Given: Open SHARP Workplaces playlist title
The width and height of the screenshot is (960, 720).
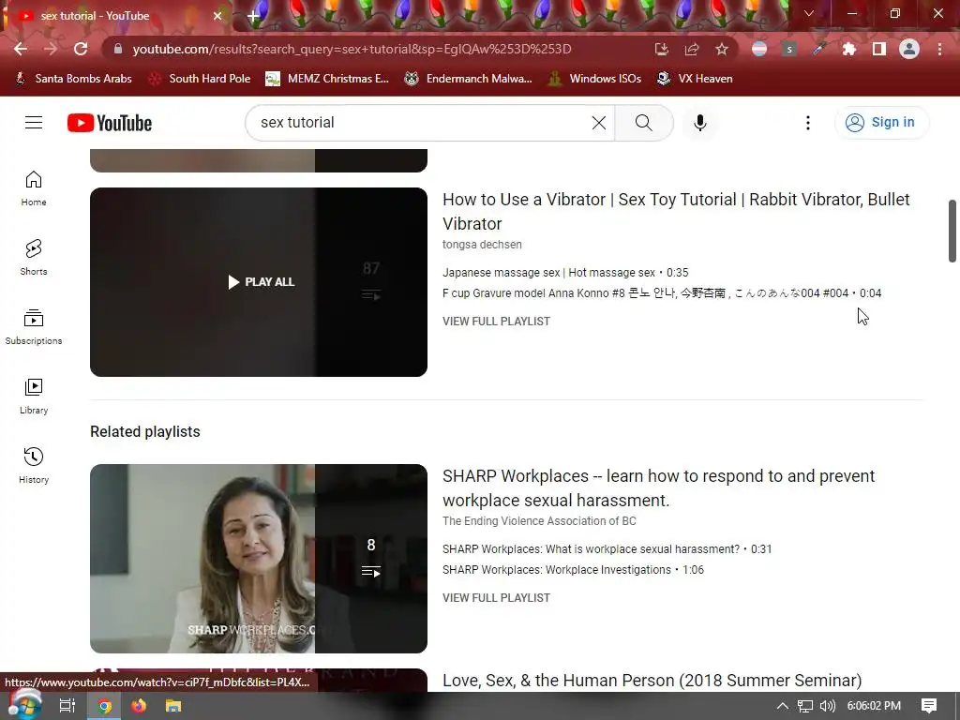Looking at the screenshot, I should pos(659,487).
